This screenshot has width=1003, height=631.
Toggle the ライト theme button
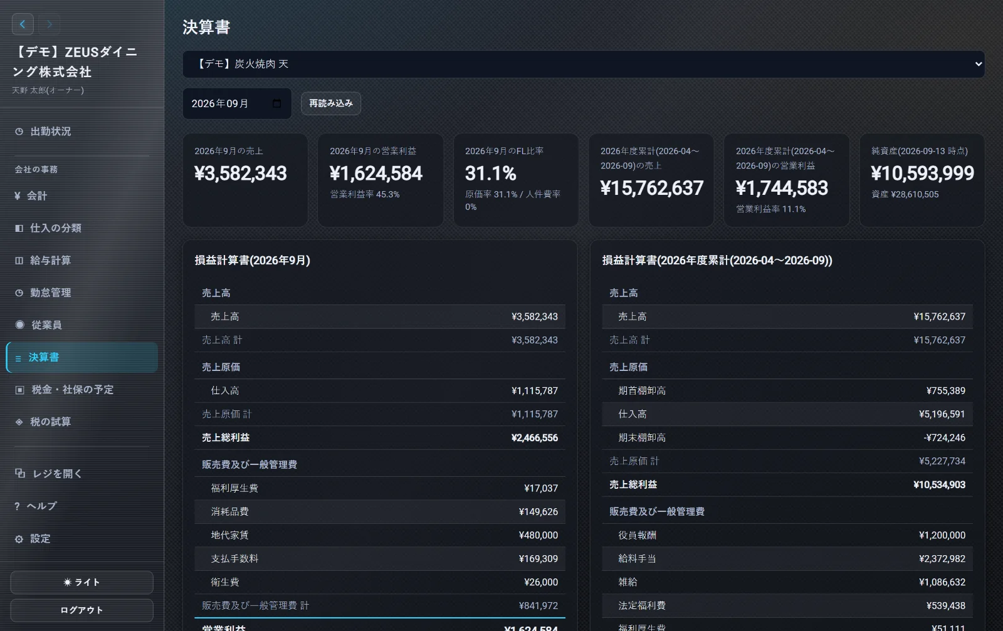tap(81, 582)
